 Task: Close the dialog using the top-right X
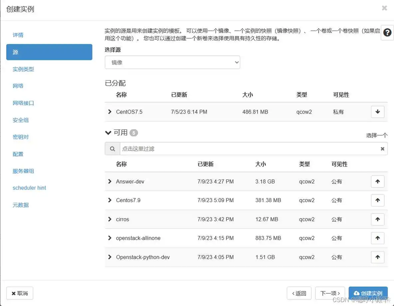(x=385, y=8)
